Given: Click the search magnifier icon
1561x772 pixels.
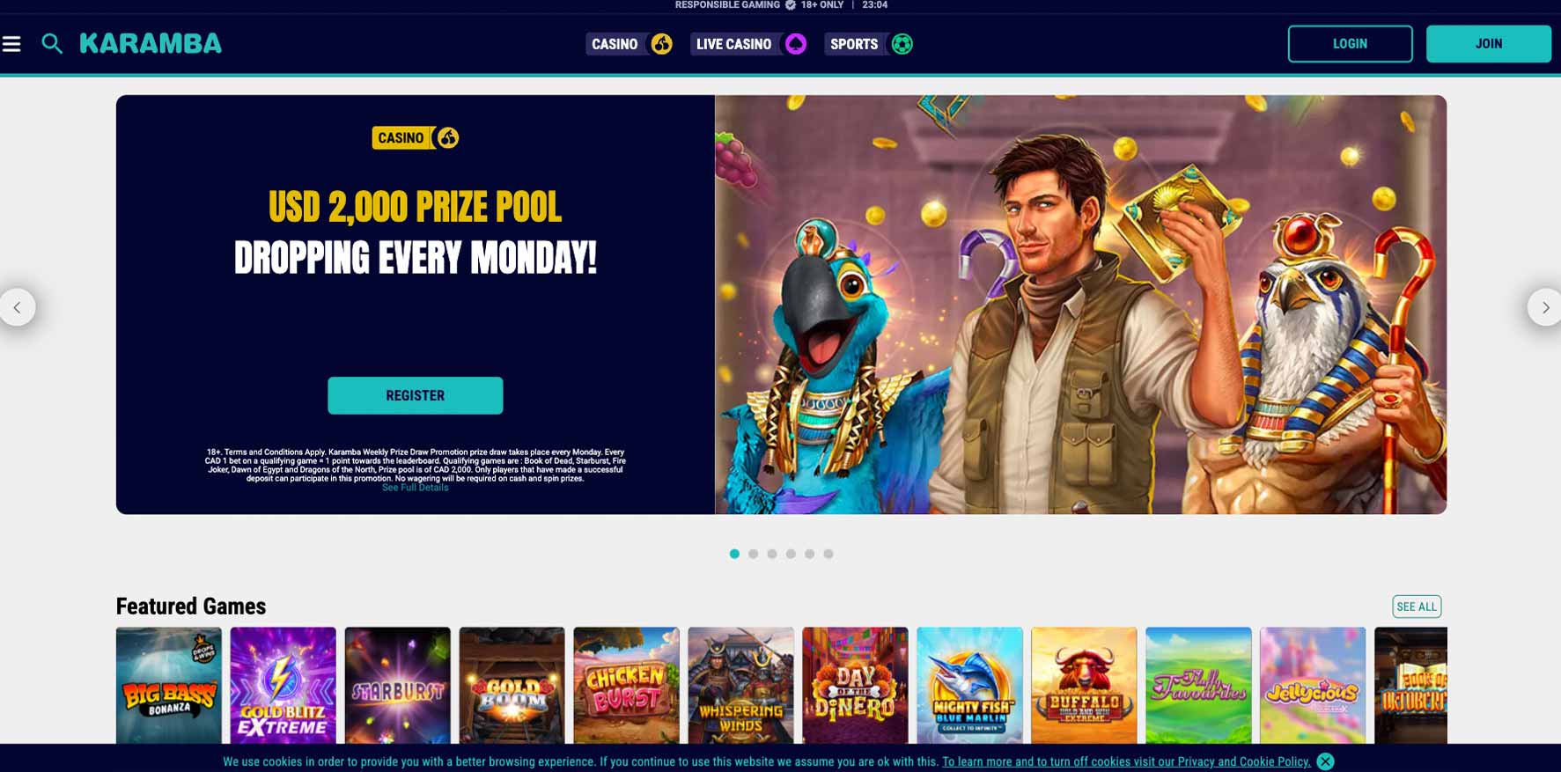Looking at the screenshot, I should tap(52, 44).
